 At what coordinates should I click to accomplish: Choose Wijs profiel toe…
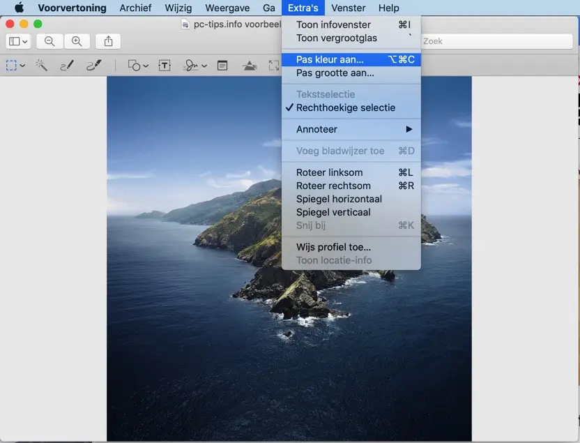tap(351, 247)
